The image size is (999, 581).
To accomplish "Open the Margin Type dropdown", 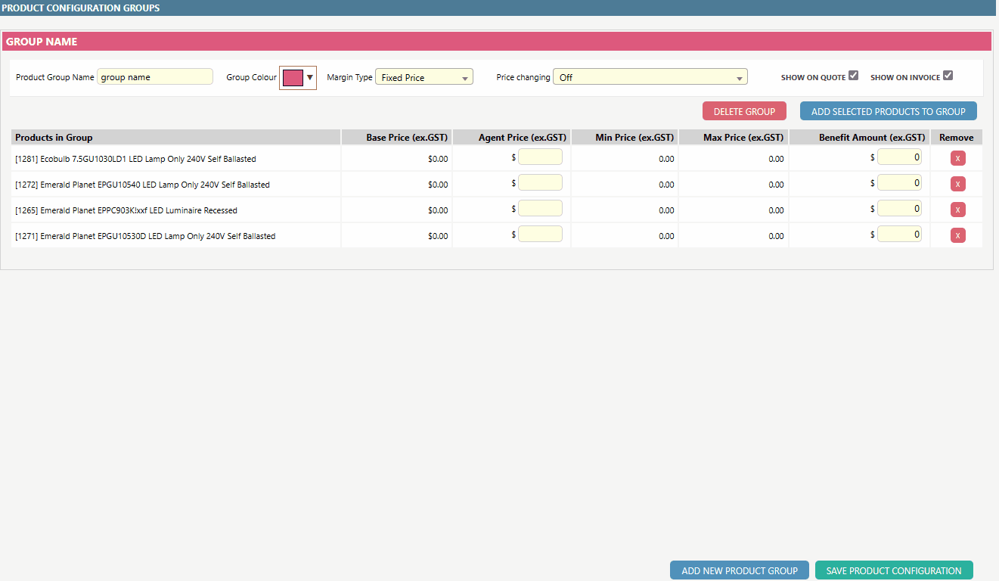I will pyautogui.click(x=423, y=77).
